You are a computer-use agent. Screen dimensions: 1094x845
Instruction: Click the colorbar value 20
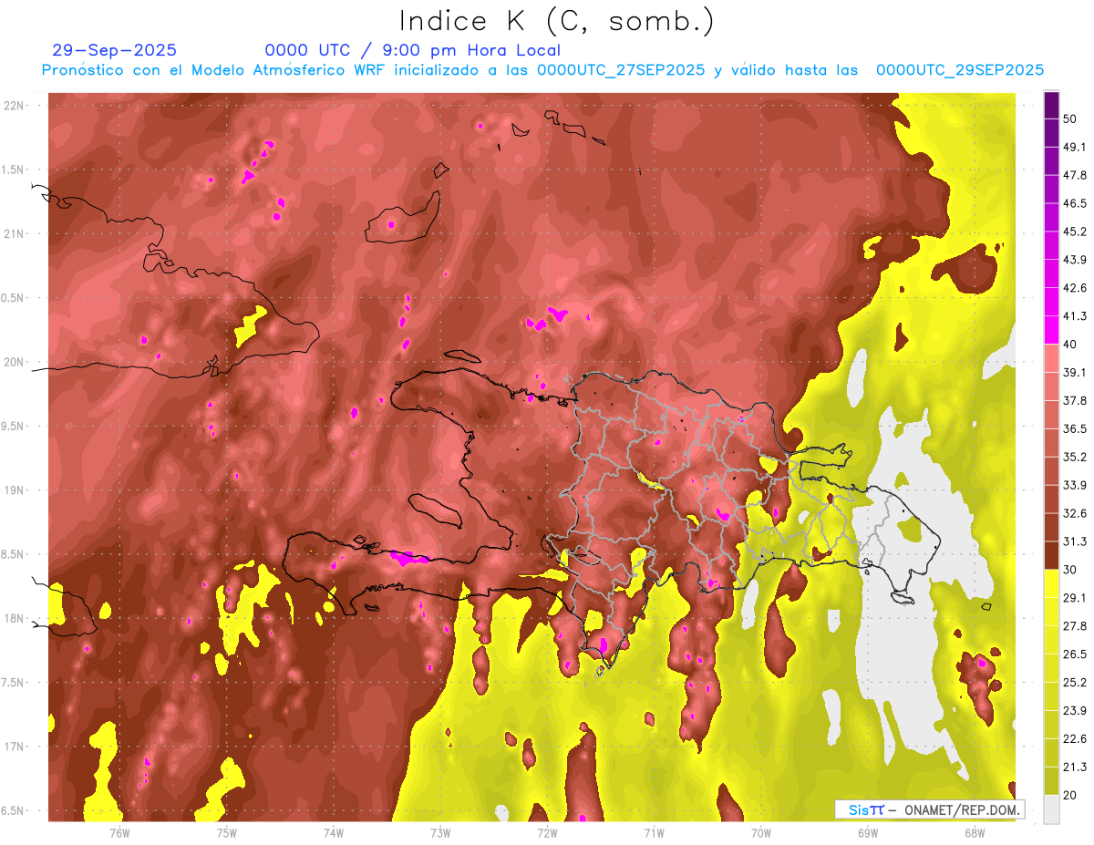(x=1071, y=795)
